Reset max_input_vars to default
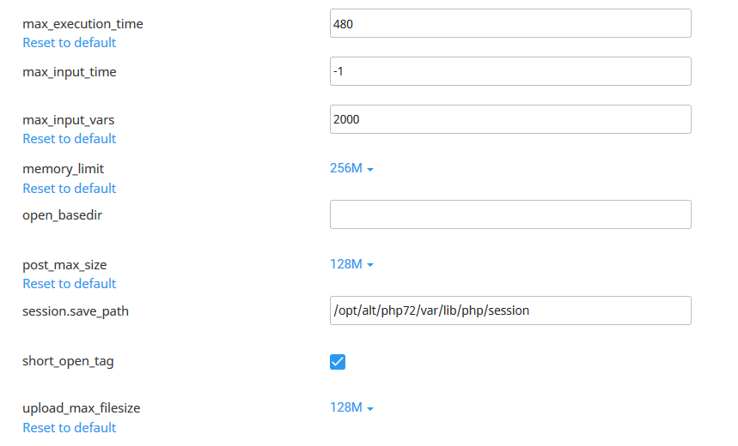The width and height of the screenshot is (738, 446). (x=69, y=139)
